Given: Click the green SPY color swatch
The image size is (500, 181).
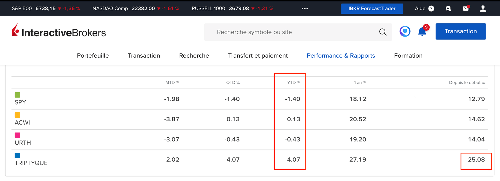Looking at the screenshot, I should click(18, 95).
